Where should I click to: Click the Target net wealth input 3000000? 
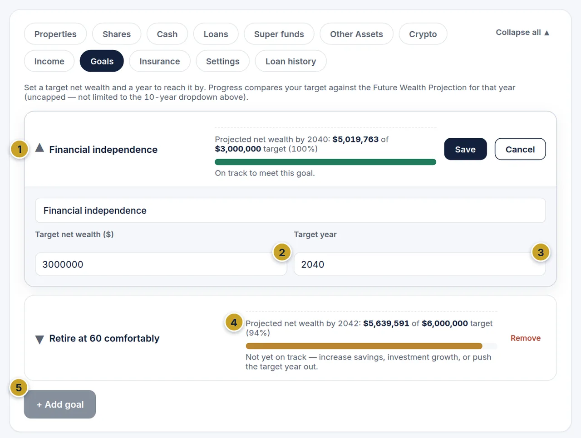[161, 264]
